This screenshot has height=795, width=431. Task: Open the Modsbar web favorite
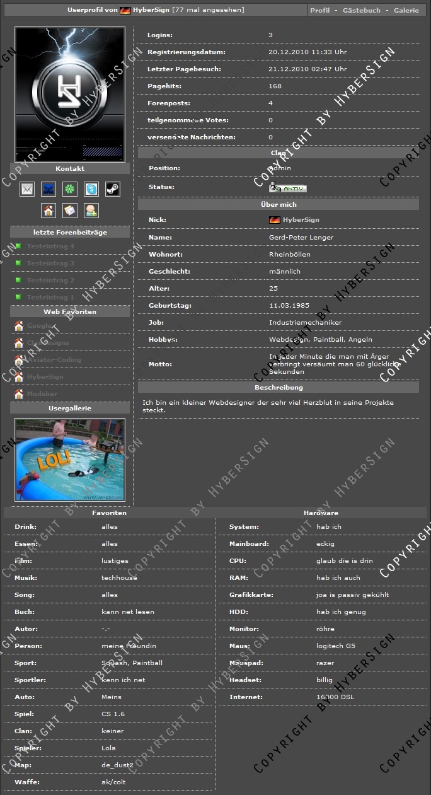(x=42, y=394)
